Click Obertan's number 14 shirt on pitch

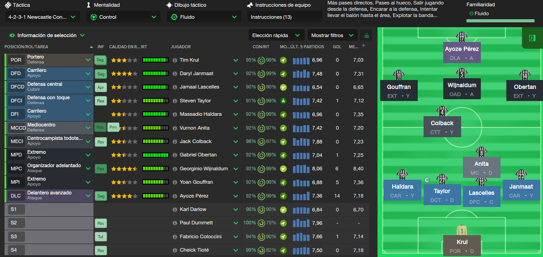525,75
